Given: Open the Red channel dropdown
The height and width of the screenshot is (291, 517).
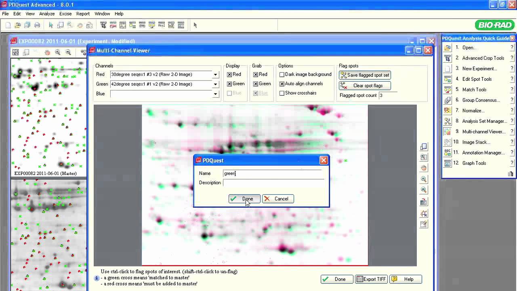Looking at the screenshot, I should tap(215, 75).
